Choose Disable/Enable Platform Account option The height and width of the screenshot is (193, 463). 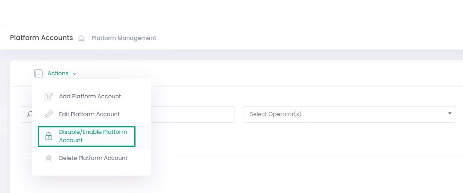coord(93,136)
